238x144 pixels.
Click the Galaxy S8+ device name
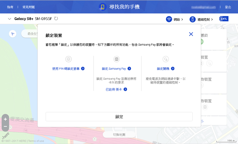pyautogui.click(x=24, y=19)
